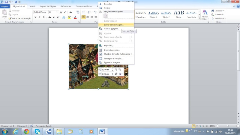The image size is (240, 135).
Task: Open Hiperlink option in context menu
Action: (x=116, y=46)
